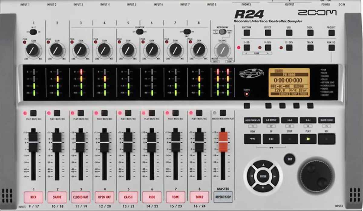Click the MARK/CLEAR button

pos(327,120)
